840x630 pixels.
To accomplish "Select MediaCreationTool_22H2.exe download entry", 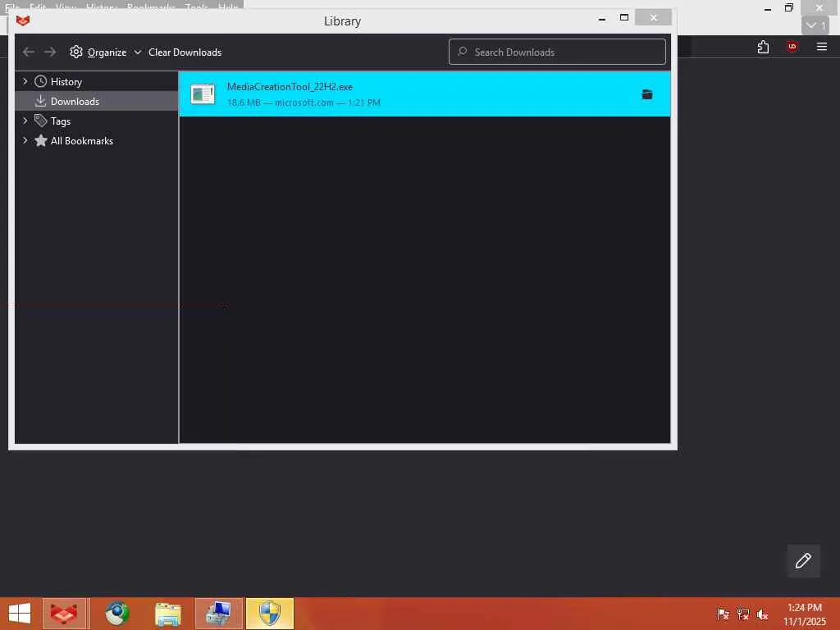I will (x=424, y=94).
